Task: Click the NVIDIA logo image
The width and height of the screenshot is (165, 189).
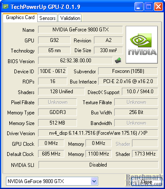Action: [x=142, y=44]
